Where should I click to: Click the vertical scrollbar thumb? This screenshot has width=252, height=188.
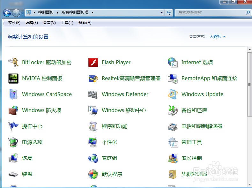coord(249,85)
